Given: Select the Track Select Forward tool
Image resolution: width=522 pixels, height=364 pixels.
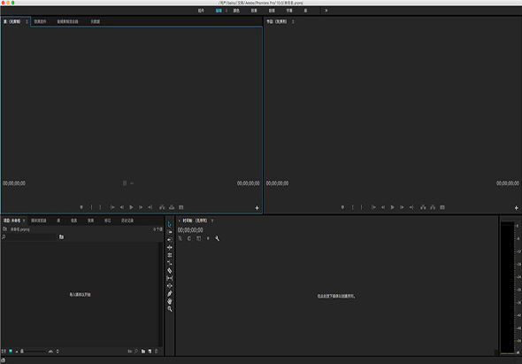Looking at the screenshot, I should (170, 232).
